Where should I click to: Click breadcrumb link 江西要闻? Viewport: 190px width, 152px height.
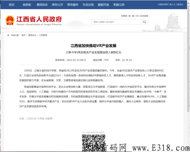43,35
